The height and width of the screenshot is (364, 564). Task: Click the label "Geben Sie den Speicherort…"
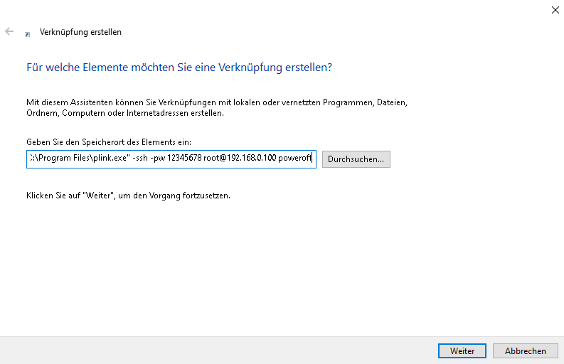109,142
